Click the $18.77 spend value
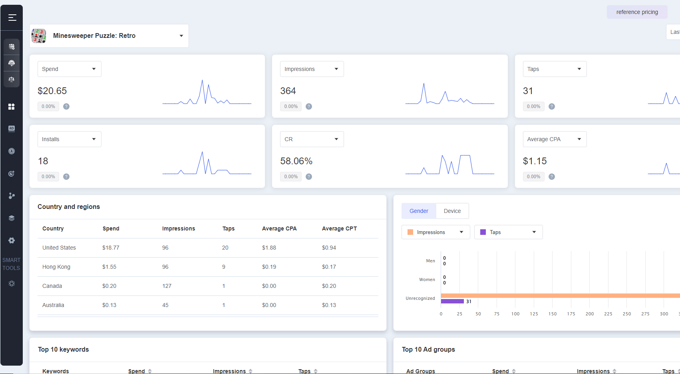 (111, 248)
